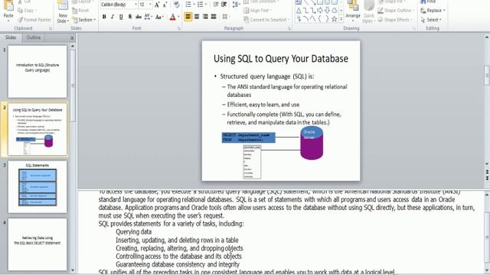The image size is (490, 275).
Task: Decrease font size with Shrink Font
Action: point(165,5)
